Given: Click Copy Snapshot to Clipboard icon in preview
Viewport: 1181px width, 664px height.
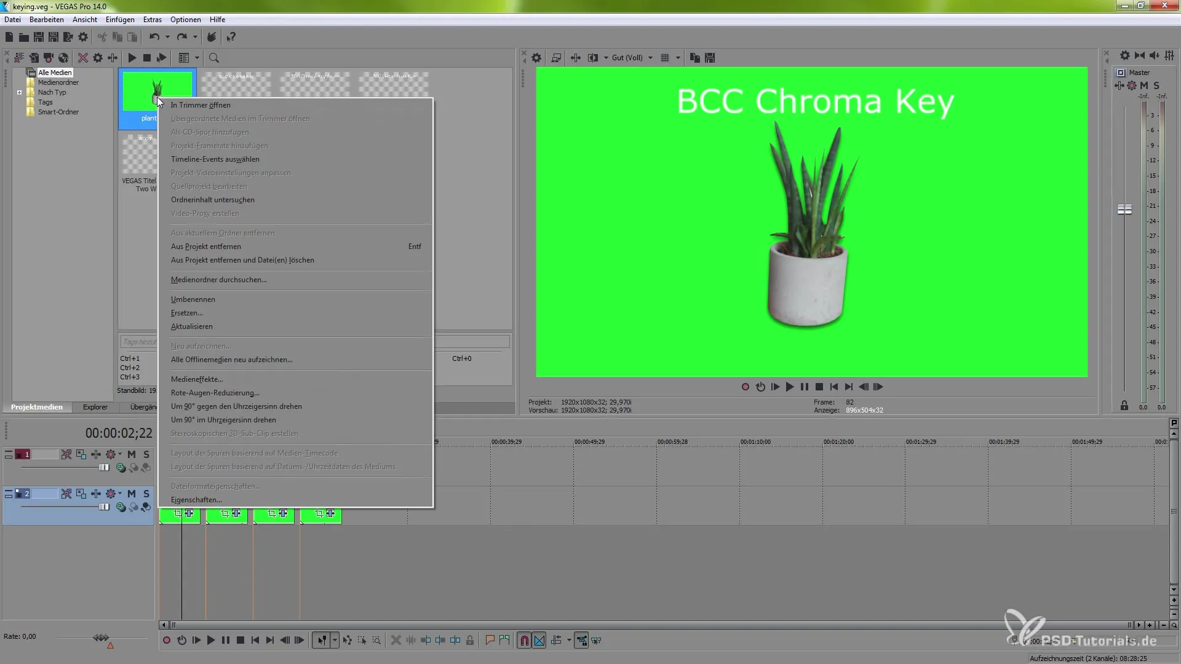Looking at the screenshot, I should [695, 58].
